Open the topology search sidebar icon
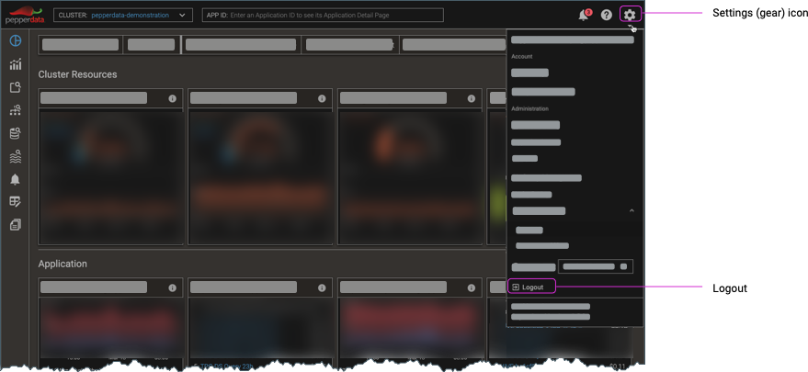The height and width of the screenshot is (372, 808). click(16, 109)
